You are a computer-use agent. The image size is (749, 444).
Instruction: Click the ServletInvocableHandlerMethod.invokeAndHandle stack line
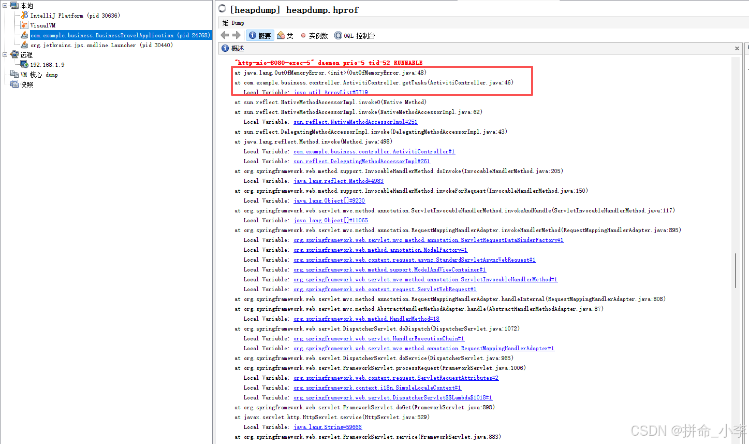tap(455, 210)
